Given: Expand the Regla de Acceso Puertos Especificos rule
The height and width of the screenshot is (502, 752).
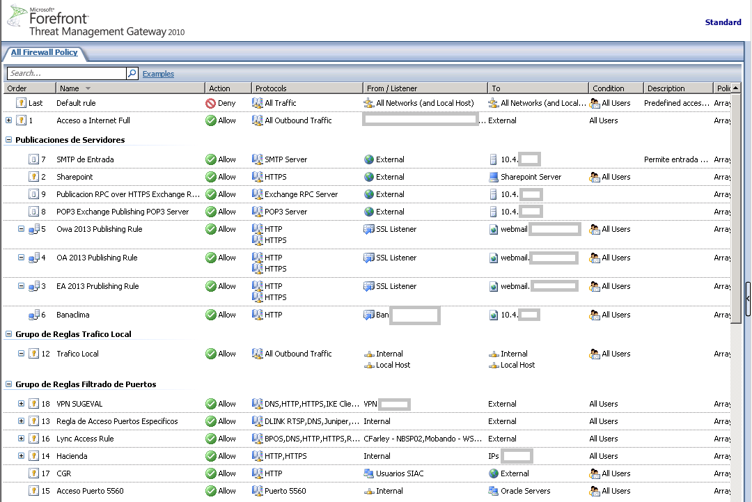Looking at the screenshot, I should [x=21, y=421].
